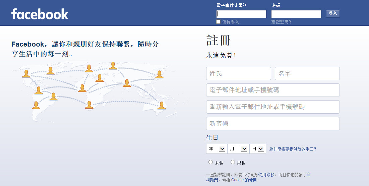This screenshot has width=369, height=186.
Task: Focus the 密碼 login field
Action: click(x=296, y=14)
